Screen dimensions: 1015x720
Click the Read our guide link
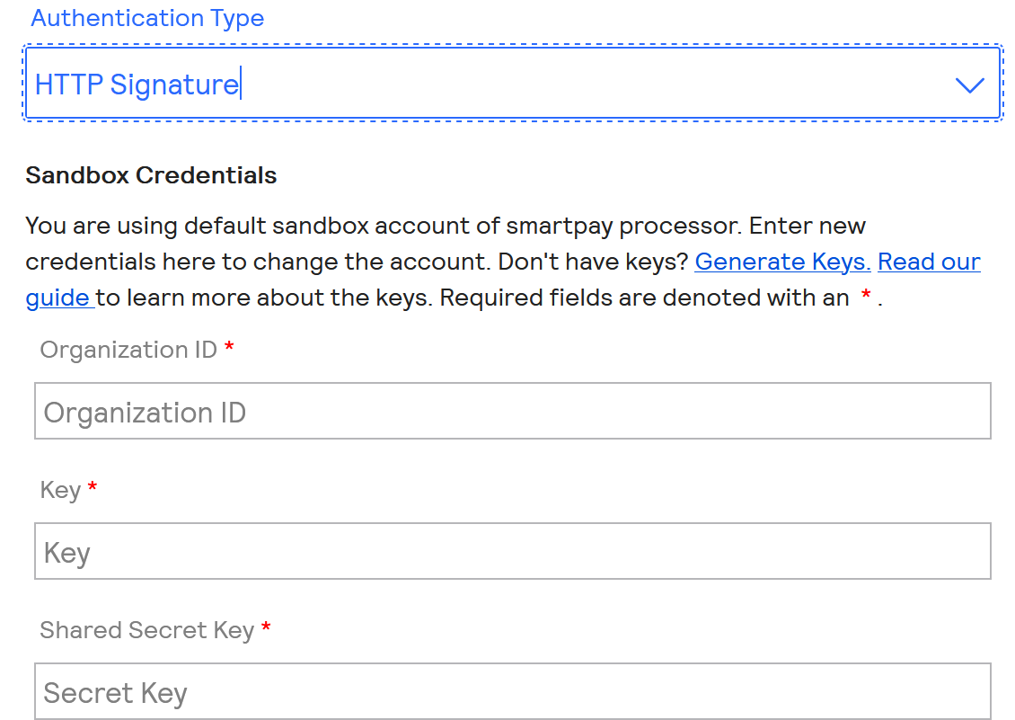[x=928, y=261]
